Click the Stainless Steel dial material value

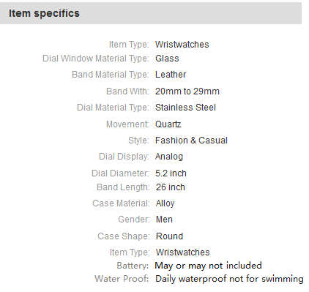185,108
